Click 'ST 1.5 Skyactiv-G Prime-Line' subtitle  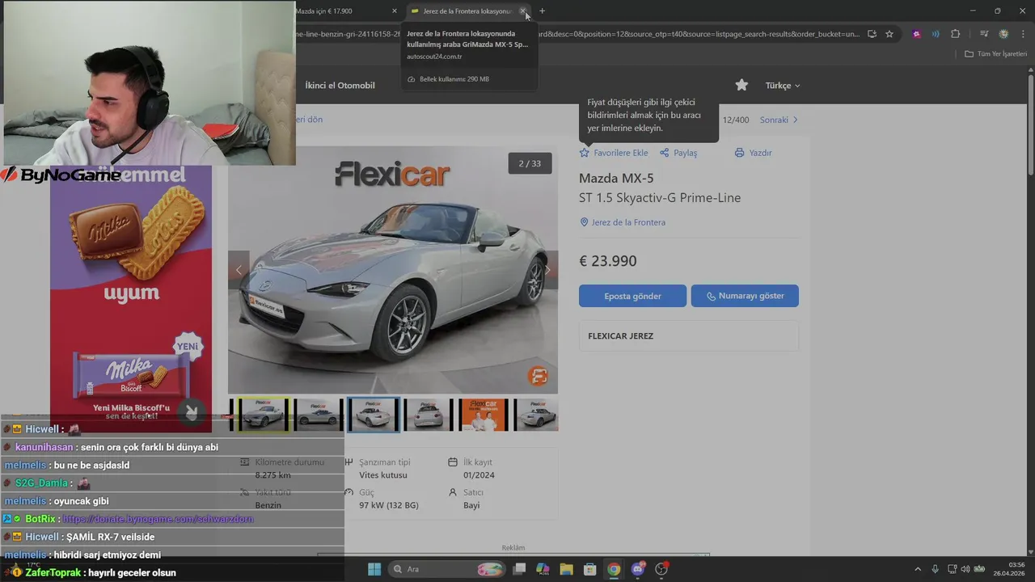[x=660, y=198]
